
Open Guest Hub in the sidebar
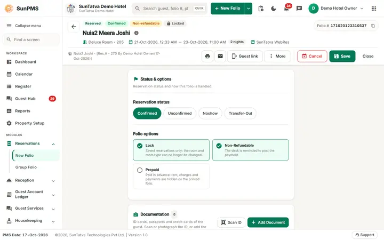tap(31, 99)
